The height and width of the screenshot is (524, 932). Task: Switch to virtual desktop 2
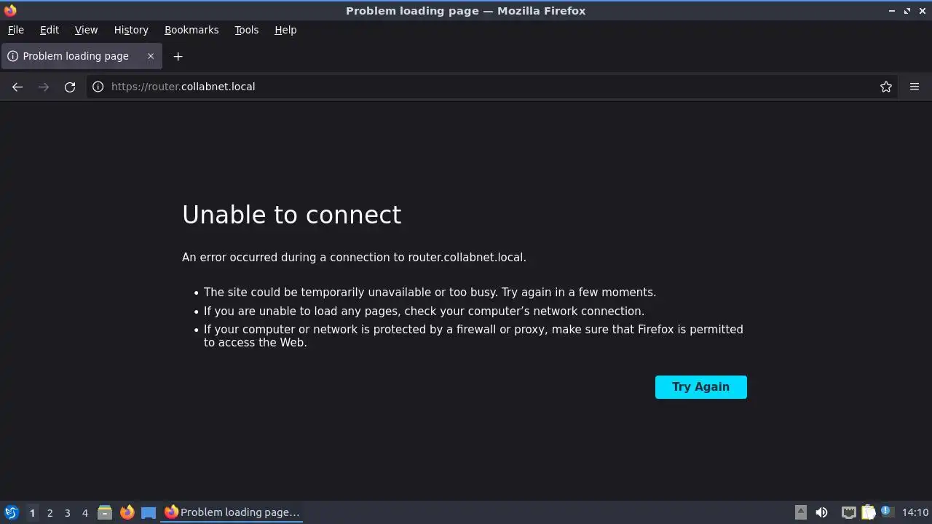pyautogui.click(x=50, y=512)
